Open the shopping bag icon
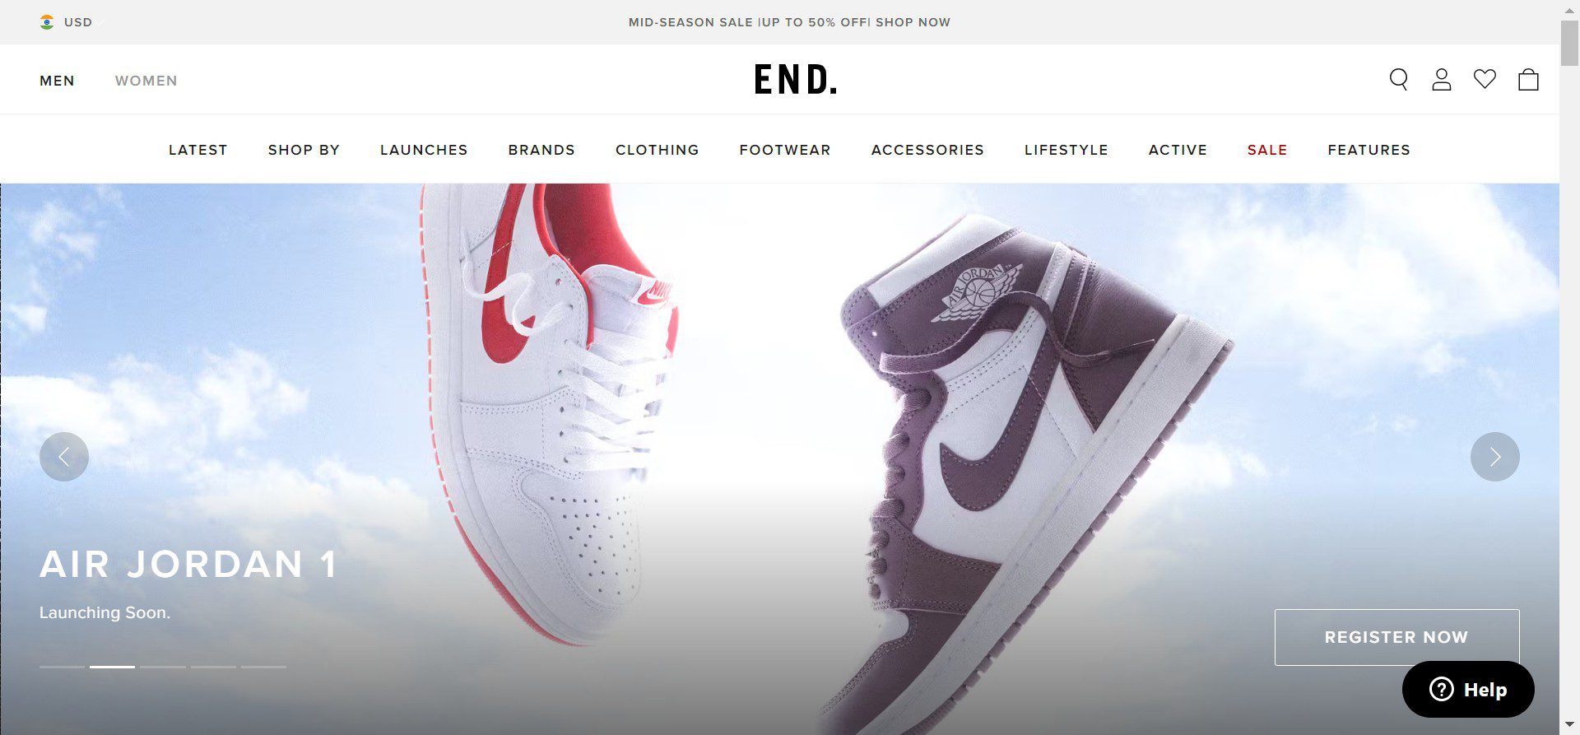This screenshot has height=735, width=1580. coord(1528,80)
